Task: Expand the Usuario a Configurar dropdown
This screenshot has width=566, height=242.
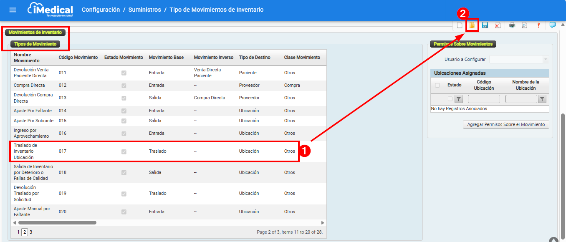Action: pos(545,59)
